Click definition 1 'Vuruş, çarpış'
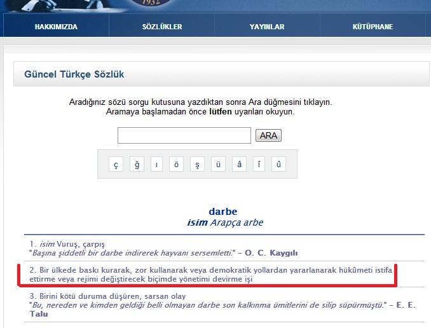This screenshot has width=431, height=328. [67, 244]
